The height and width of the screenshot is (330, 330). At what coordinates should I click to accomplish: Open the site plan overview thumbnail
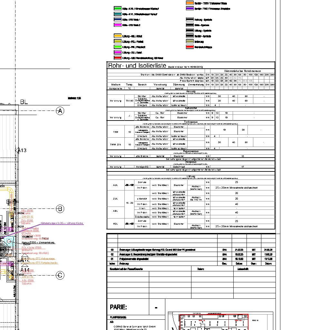(x=220, y=321)
